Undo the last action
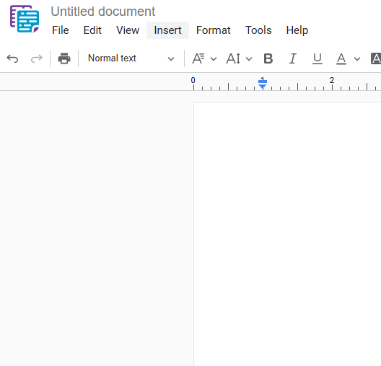 pos(12,58)
